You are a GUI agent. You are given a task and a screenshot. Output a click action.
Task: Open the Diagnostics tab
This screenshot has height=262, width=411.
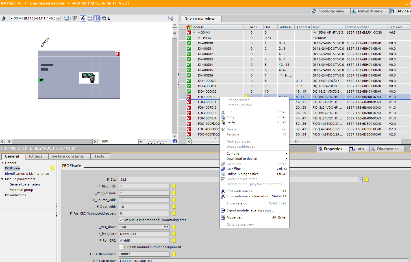click(x=387, y=149)
